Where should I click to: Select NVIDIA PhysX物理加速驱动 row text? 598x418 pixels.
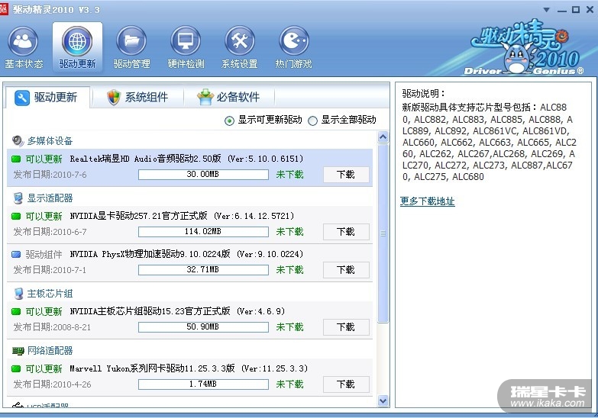pos(186,254)
